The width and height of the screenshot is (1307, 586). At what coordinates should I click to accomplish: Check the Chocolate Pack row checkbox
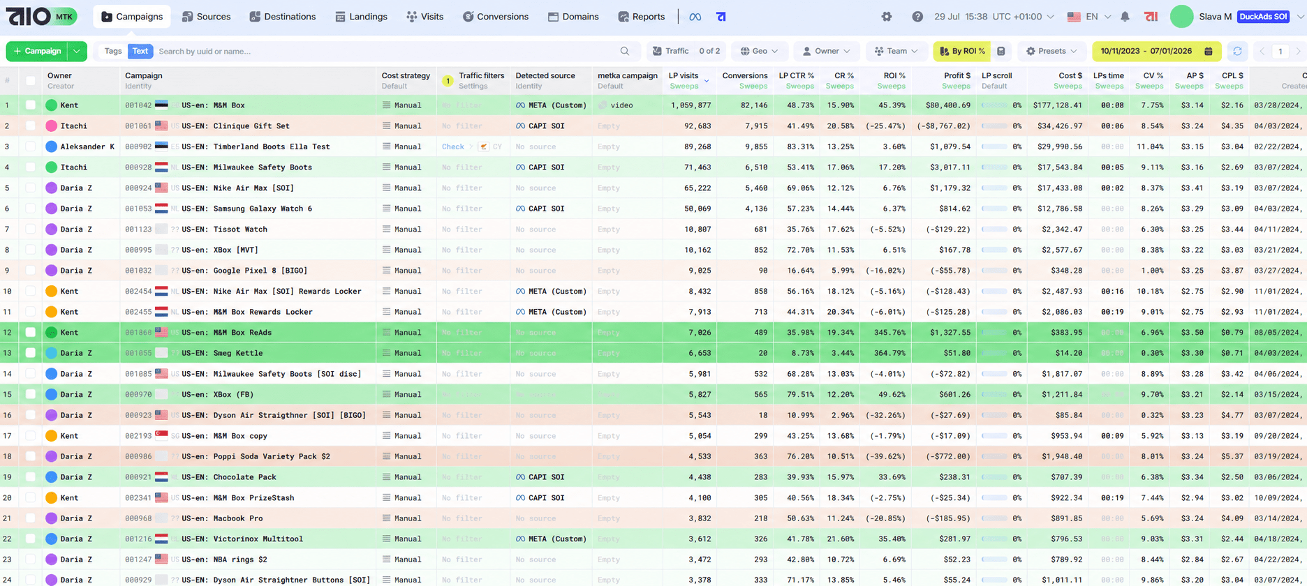(x=30, y=477)
